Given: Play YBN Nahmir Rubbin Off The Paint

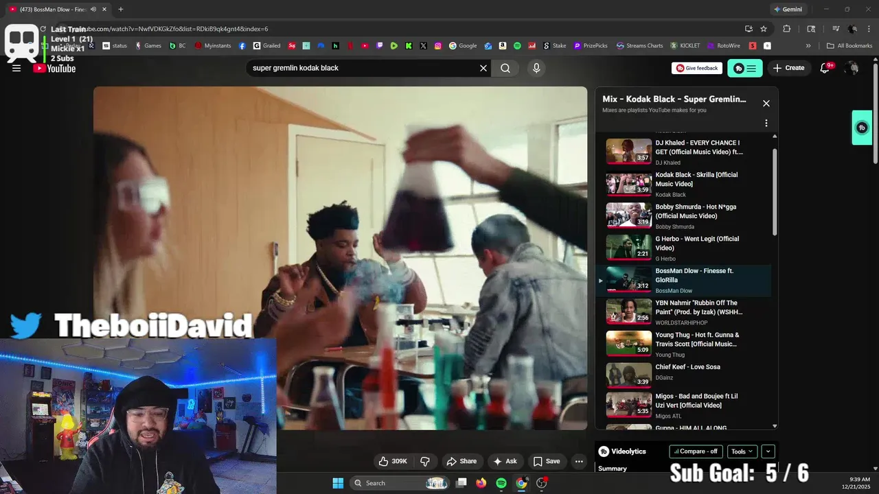Looking at the screenshot, I should coord(687,311).
